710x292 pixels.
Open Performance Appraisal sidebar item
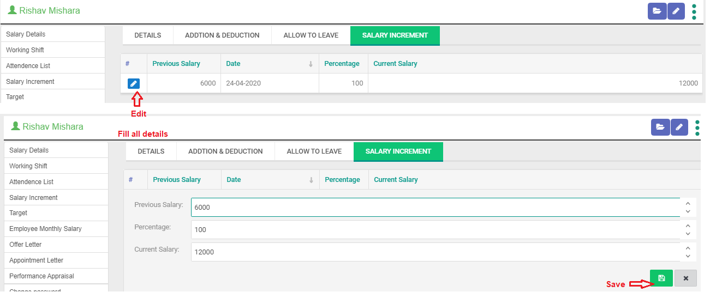click(41, 276)
